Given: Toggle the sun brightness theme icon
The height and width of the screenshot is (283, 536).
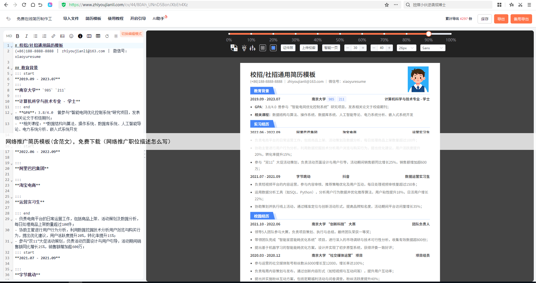Looking at the screenshot, I should point(116,36).
